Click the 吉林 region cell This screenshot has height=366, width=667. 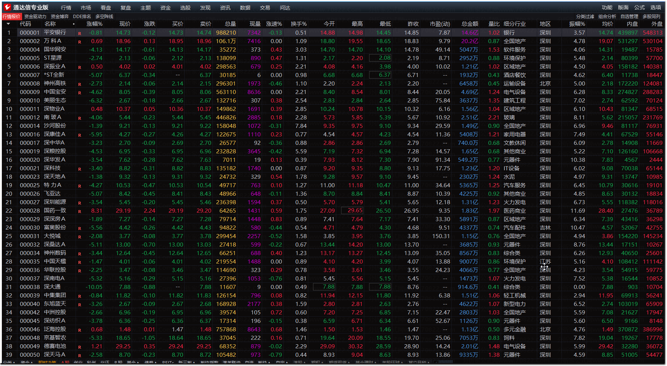click(x=545, y=227)
